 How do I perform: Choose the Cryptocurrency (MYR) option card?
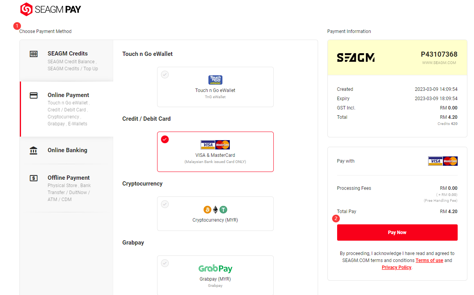click(215, 213)
